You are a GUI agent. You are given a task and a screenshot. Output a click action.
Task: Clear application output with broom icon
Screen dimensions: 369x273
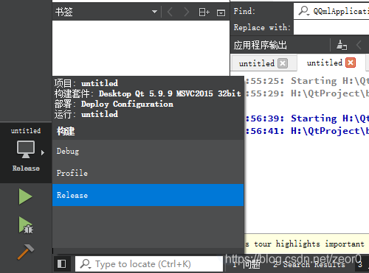point(342,45)
